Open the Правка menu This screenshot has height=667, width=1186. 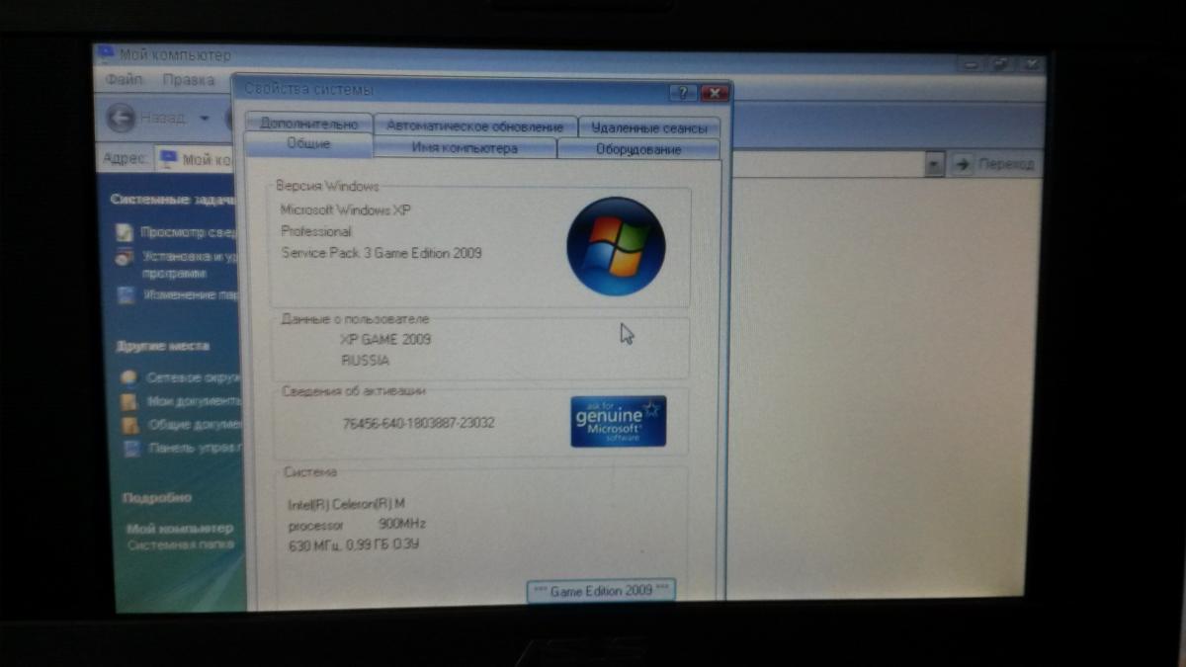[x=189, y=79]
